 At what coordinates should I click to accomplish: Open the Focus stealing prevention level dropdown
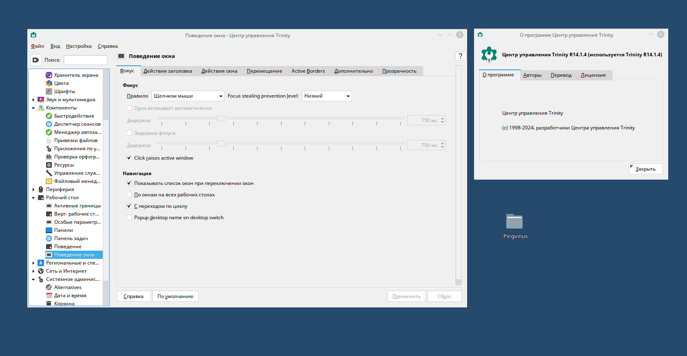[x=327, y=96]
